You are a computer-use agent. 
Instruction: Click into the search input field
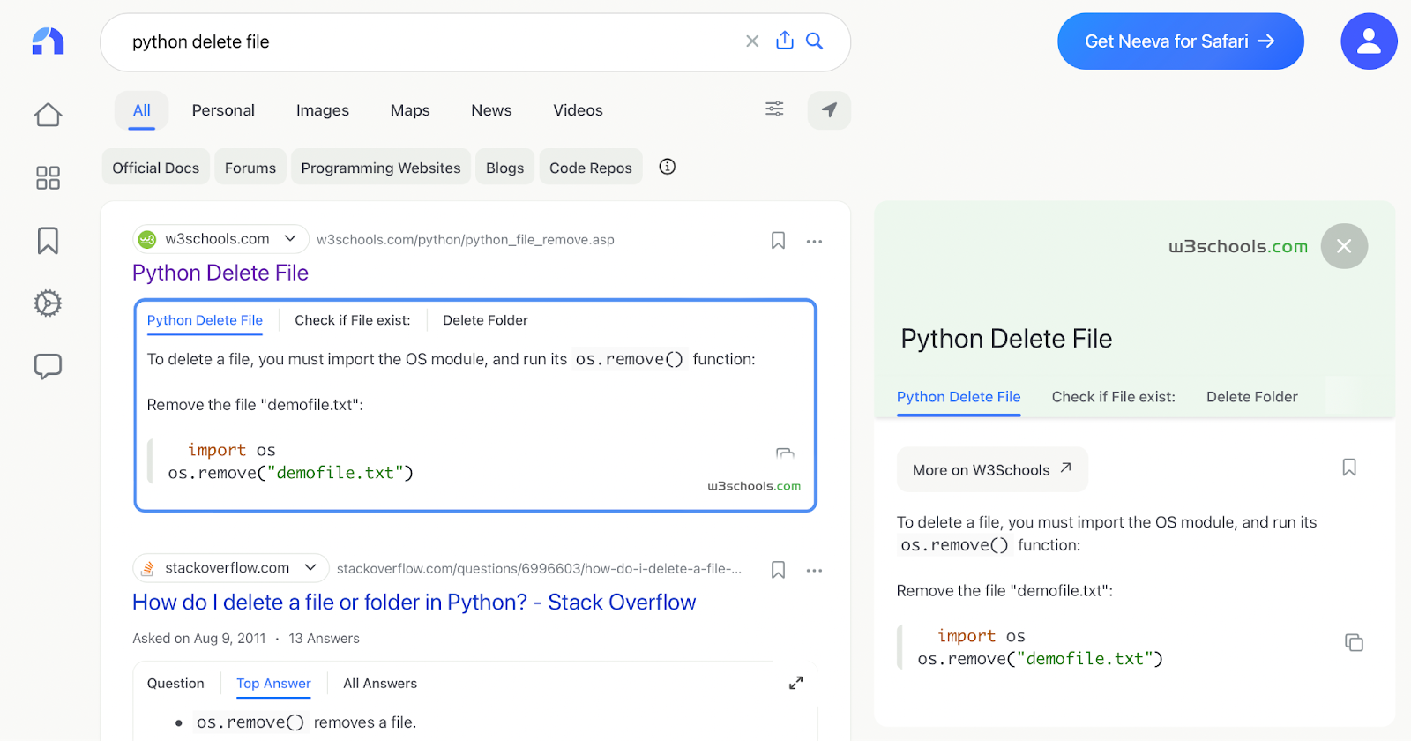(x=423, y=42)
